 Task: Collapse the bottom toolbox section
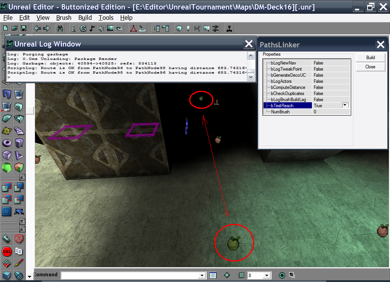pyautogui.click(x=22, y=229)
